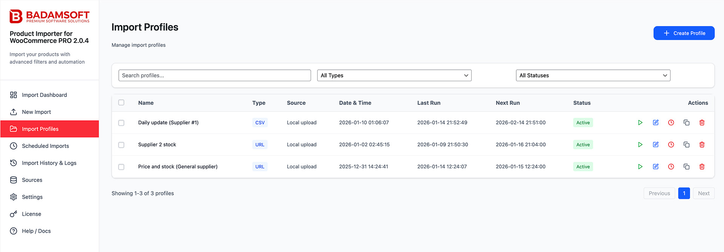Click the Active status of Supplier 2 stock
The height and width of the screenshot is (252, 724).
point(583,144)
